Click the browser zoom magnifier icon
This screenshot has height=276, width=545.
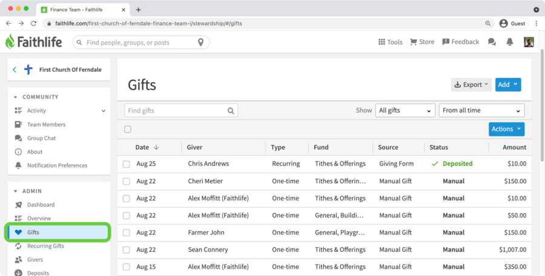[488, 23]
